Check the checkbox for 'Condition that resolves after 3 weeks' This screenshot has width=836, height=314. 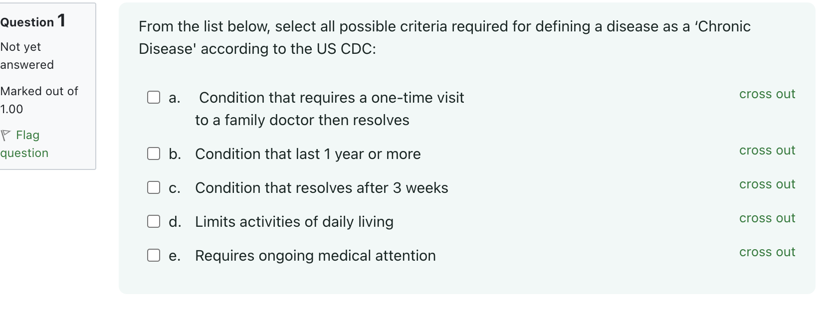tap(153, 188)
